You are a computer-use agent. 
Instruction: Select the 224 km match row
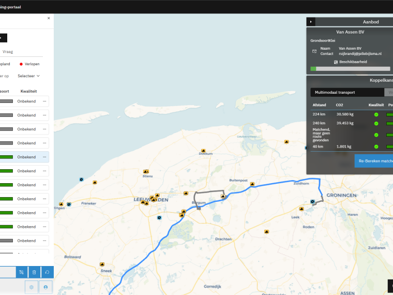[352, 114]
